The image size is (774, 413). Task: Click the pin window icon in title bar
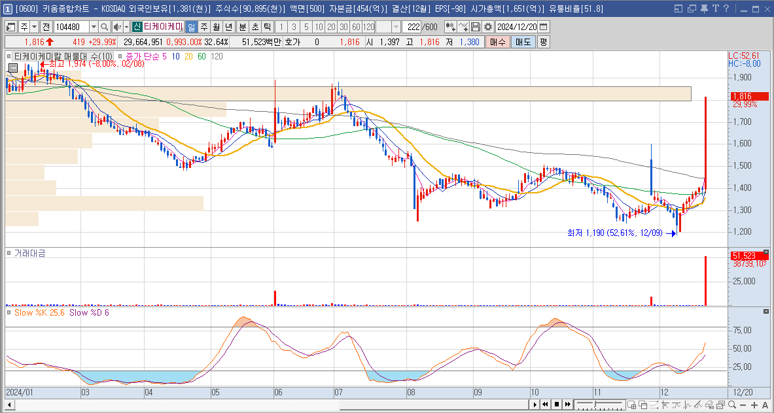704,8
